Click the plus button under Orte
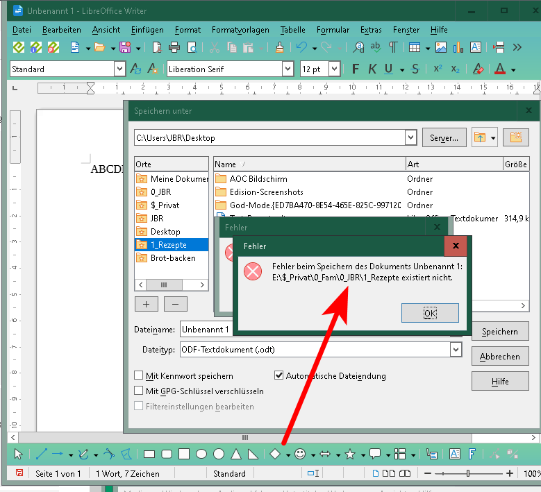This screenshot has height=492, width=541. (147, 304)
